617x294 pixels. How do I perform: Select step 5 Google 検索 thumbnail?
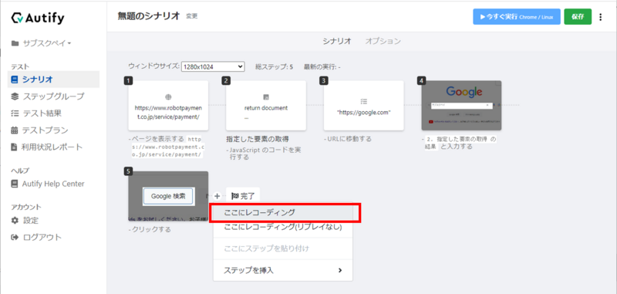pos(168,196)
